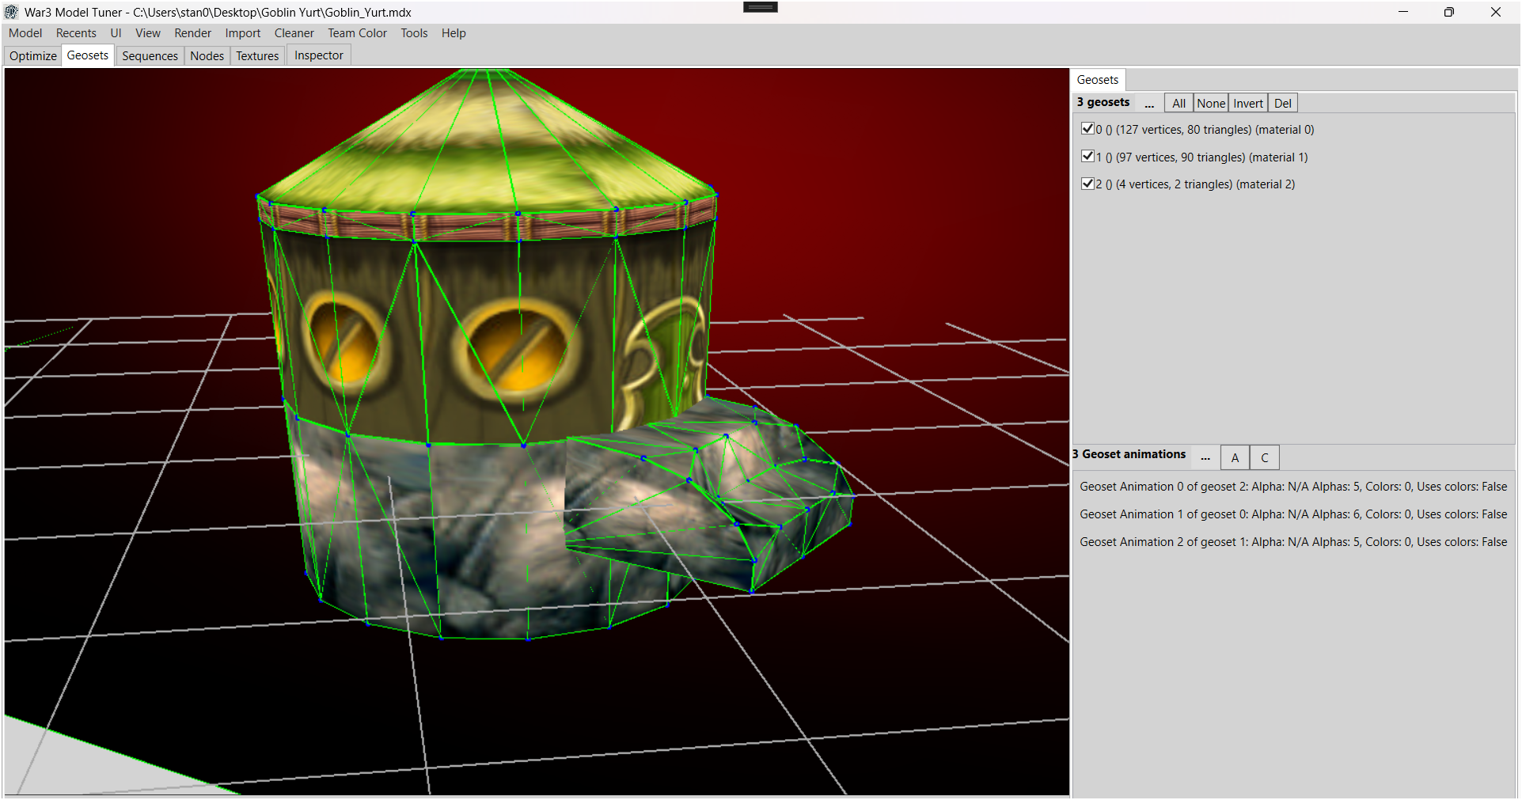Click the '3 Geoset animations' header label
Screen dimensions: 1522x800
tap(1129, 454)
